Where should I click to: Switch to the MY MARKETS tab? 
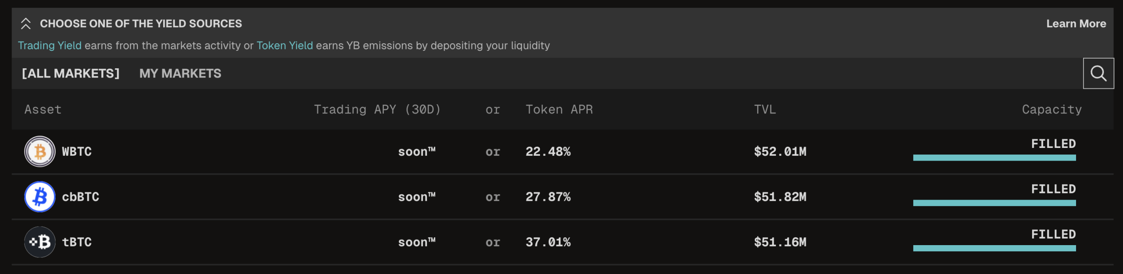tap(180, 73)
